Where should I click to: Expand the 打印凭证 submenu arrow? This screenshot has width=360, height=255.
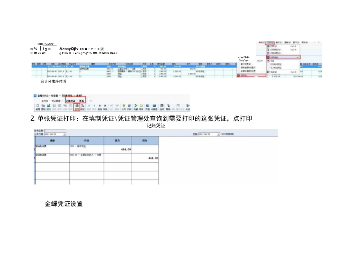tap(298, 56)
